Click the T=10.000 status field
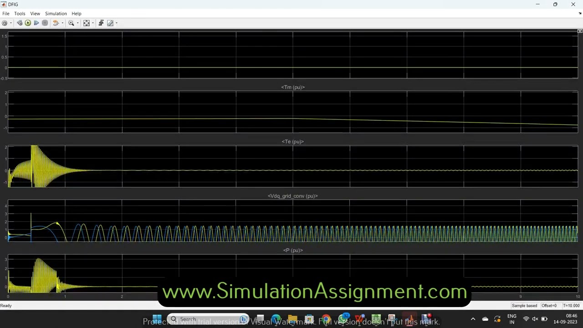Image resolution: width=583 pixels, height=328 pixels. coord(571,306)
